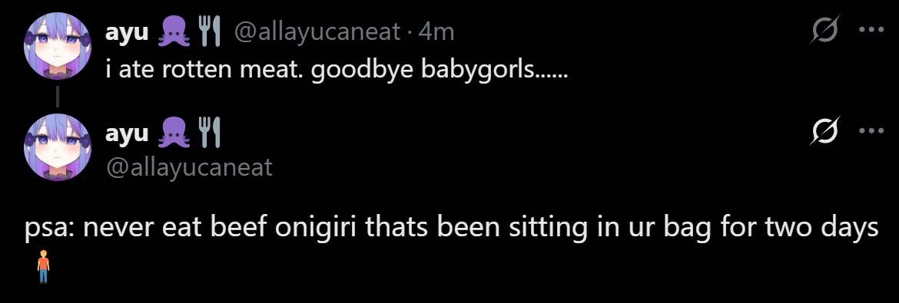Screen dimensions: 899x303
Task: Click ayu's avatar on the first tweet
Action: (x=58, y=46)
